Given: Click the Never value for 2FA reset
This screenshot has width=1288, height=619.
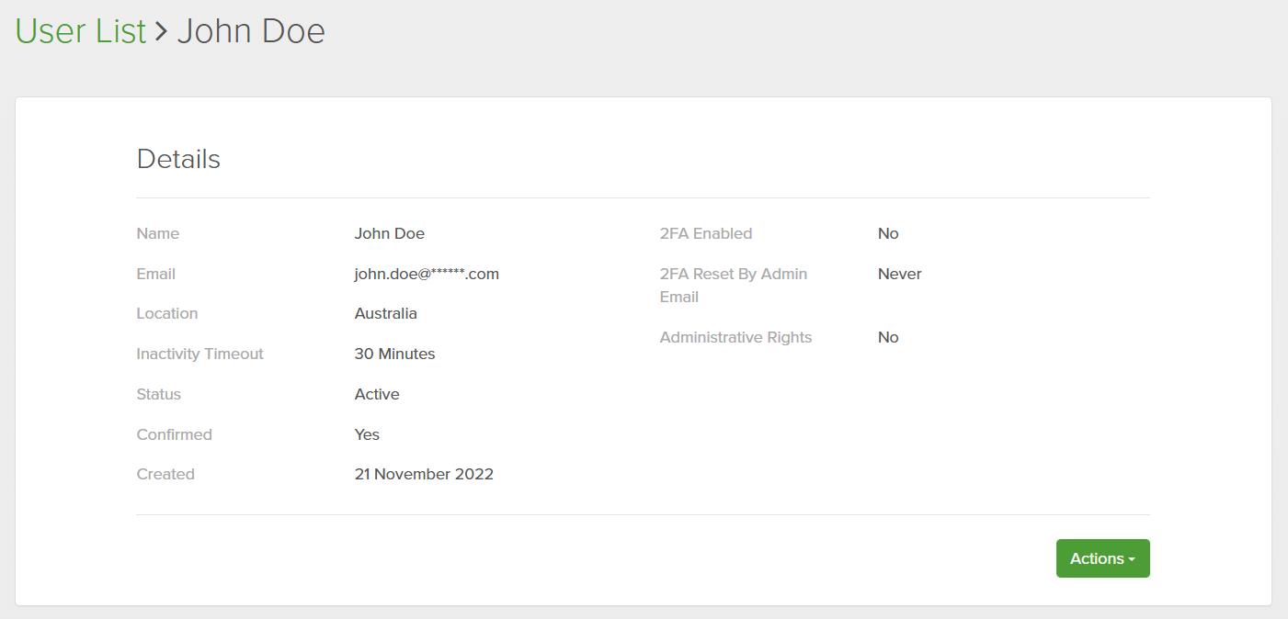Looking at the screenshot, I should (899, 274).
